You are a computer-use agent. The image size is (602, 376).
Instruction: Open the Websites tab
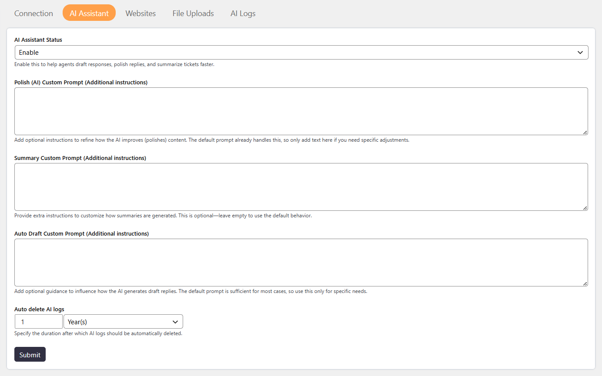(x=140, y=13)
